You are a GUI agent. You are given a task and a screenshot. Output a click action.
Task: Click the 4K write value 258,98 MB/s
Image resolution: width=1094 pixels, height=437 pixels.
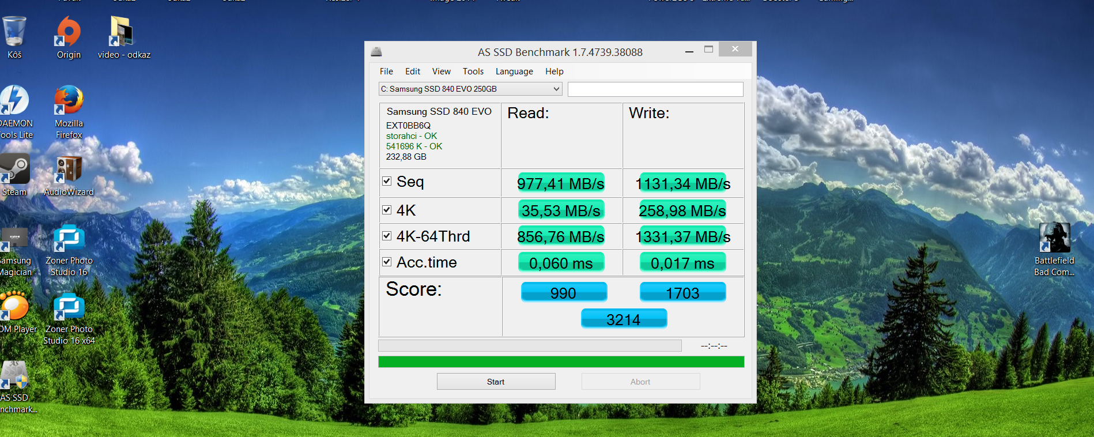pos(682,210)
